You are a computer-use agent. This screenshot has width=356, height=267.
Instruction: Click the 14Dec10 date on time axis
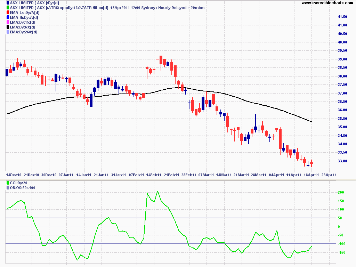[x=14, y=175]
